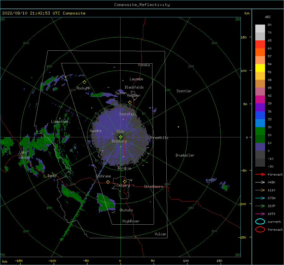Click the red forecast ellipse symbol

[260, 229]
